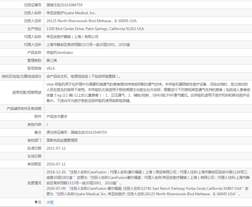The width and height of the screenshot is (252, 207).
Task: Select the text 该产品由主机、电源线组成
Action: point(67,76)
